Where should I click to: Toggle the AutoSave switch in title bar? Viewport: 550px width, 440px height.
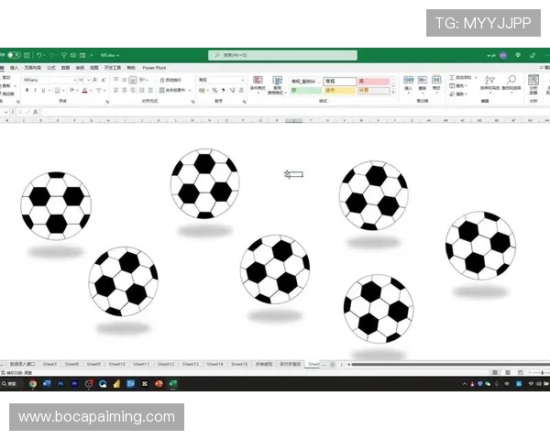pyautogui.click(x=14, y=55)
